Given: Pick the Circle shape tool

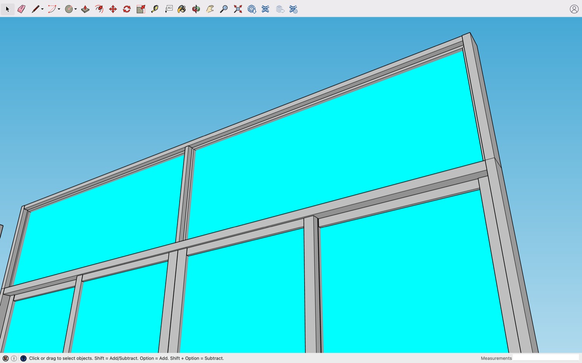Looking at the screenshot, I should point(69,9).
